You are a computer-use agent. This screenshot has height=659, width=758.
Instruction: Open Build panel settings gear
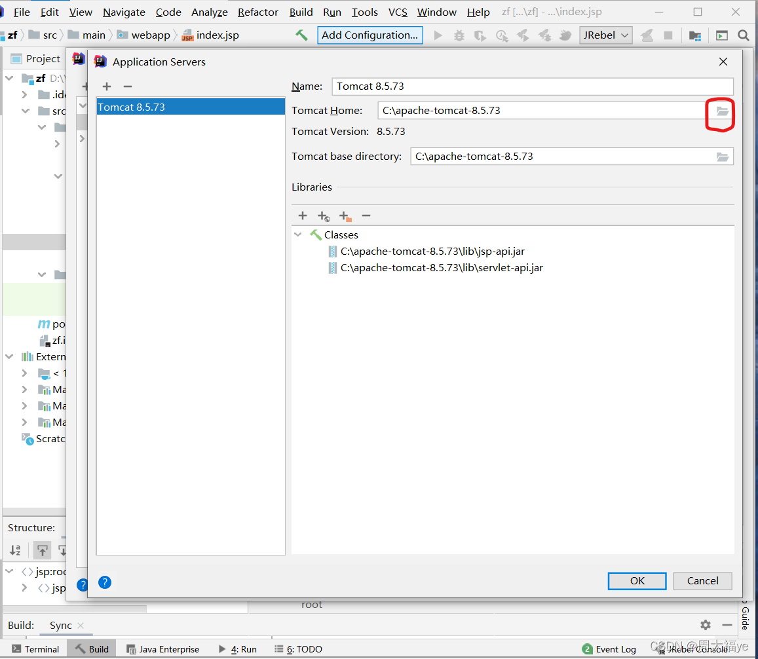pos(706,625)
